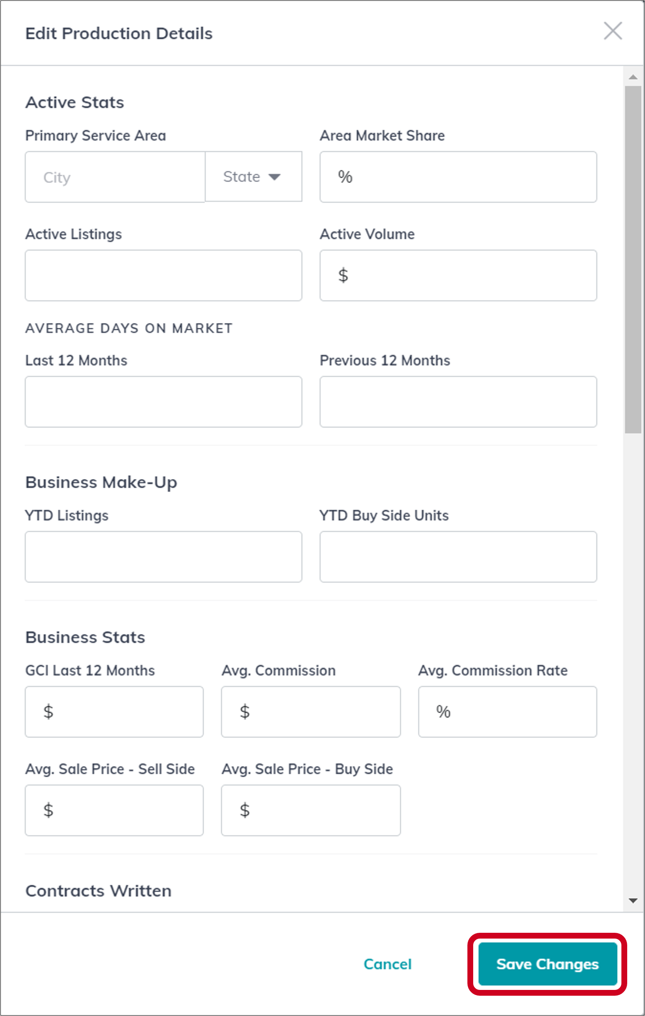Click inside the City input field
Image resolution: width=645 pixels, height=1016 pixels.
(114, 177)
